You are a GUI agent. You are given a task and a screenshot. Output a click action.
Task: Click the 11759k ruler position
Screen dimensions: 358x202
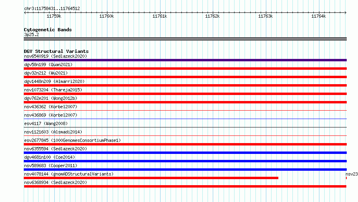pos(54,16)
